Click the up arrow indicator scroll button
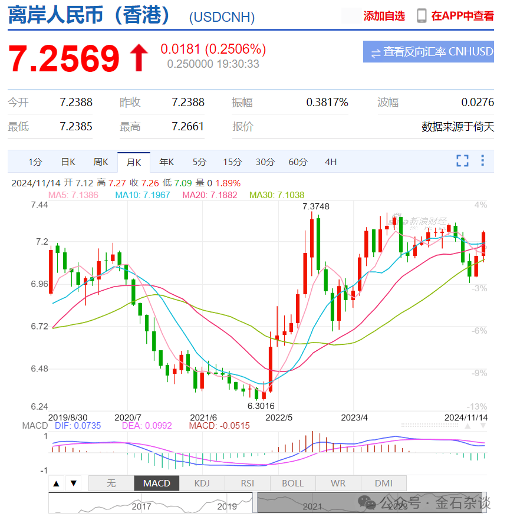Image resolution: width=507 pixels, height=523 pixels. (x=56, y=483)
